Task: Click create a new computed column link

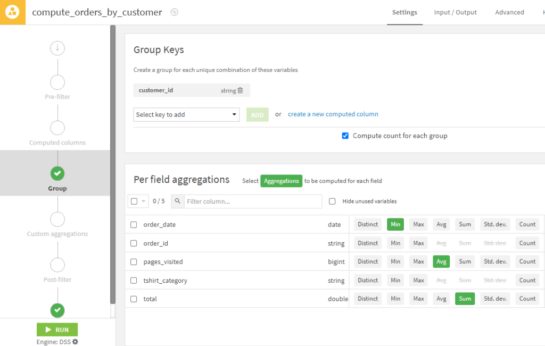Action: click(x=333, y=114)
